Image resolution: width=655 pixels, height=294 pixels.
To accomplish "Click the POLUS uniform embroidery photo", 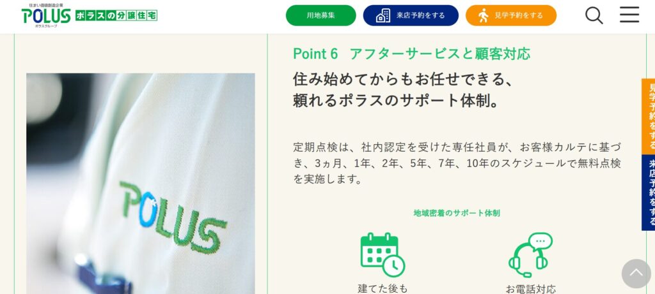I will pyautogui.click(x=140, y=184).
